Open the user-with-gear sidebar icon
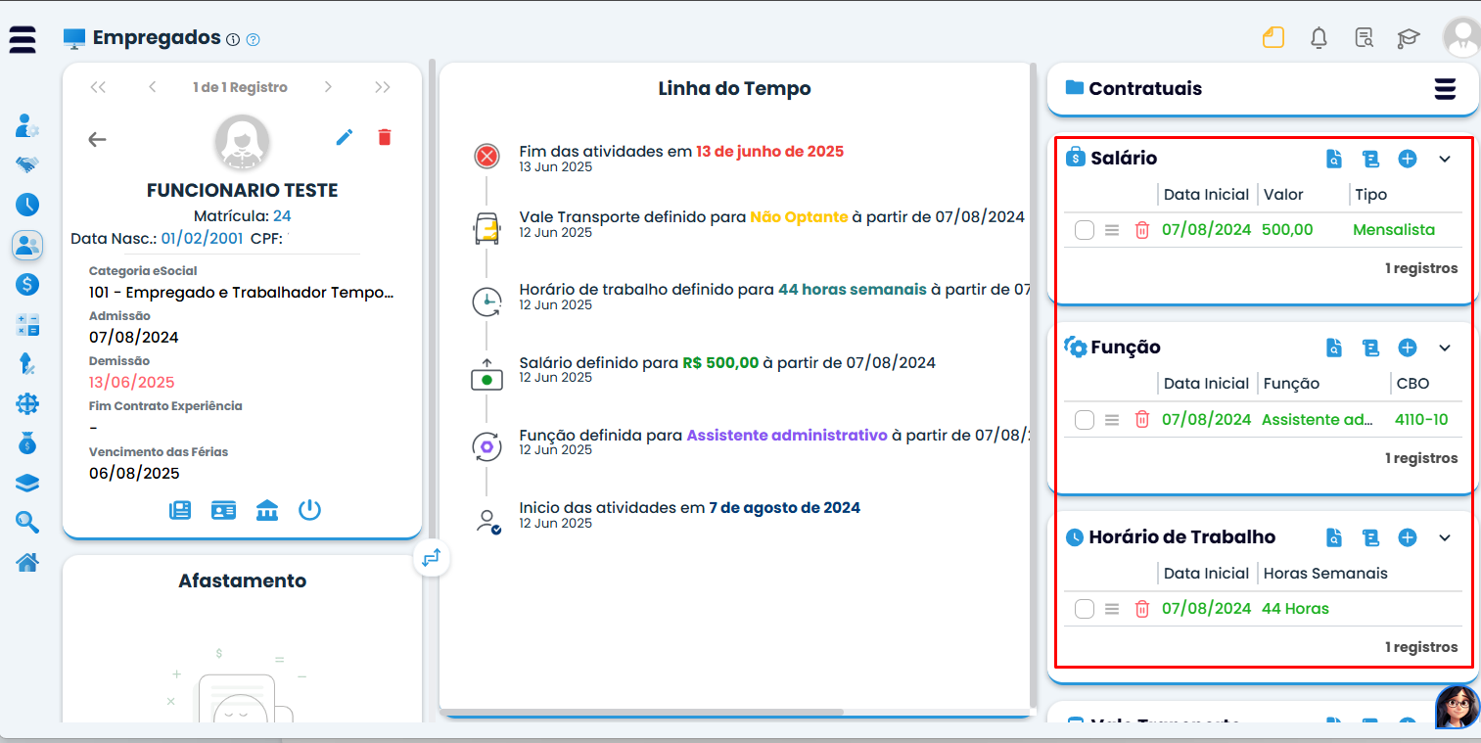 coord(27,125)
